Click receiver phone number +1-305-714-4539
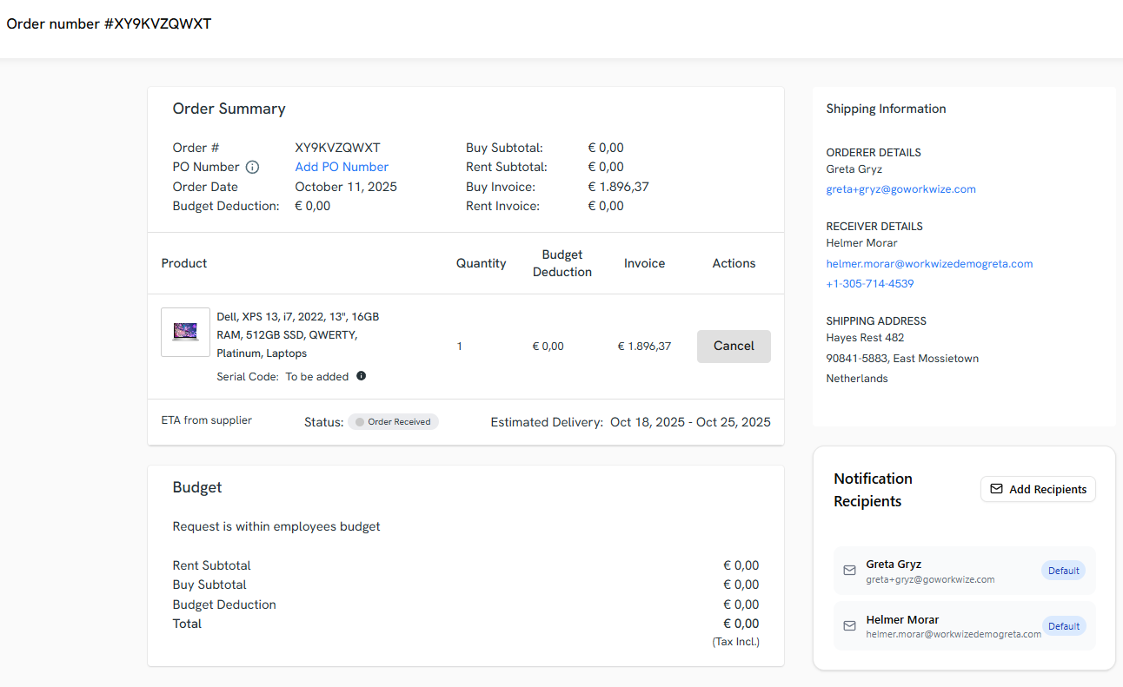The height and width of the screenshot is (687, 1123). coord(869,284)
